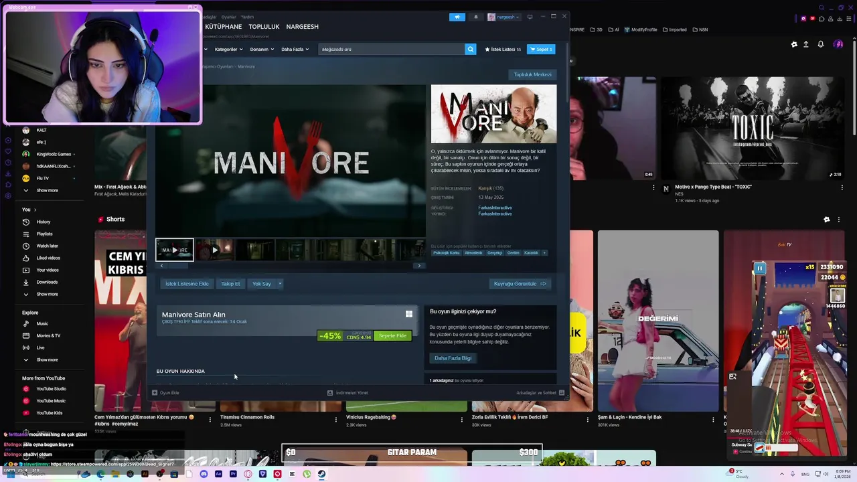Click Steam icon in Windows taskbar
This screenshot has width=857, height=482.
(x=321, y=474)
